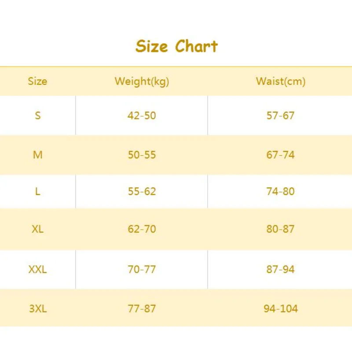Select the M size cell
The height and width of the screenshot is (352, 352).
[x=37, y=155]
